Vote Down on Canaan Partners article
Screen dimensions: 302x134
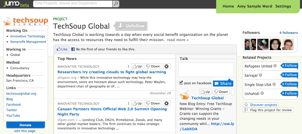tap(153, 103)
